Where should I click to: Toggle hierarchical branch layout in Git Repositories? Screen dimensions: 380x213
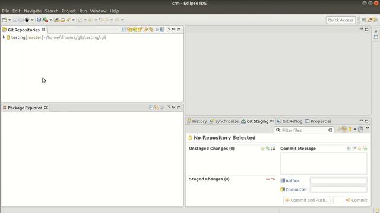pyautogui.click(x=157, y=30)
